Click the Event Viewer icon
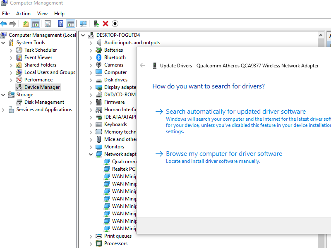Screen dimensions: 331x248 19,57
